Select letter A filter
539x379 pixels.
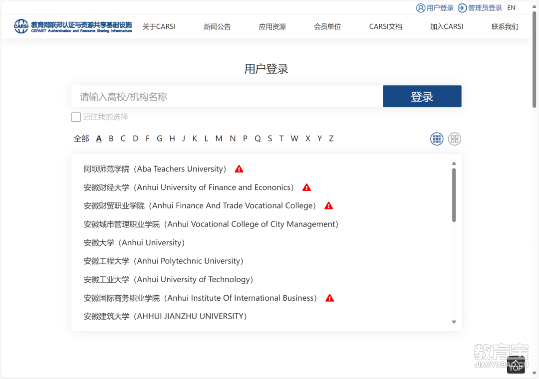[99, 139]
